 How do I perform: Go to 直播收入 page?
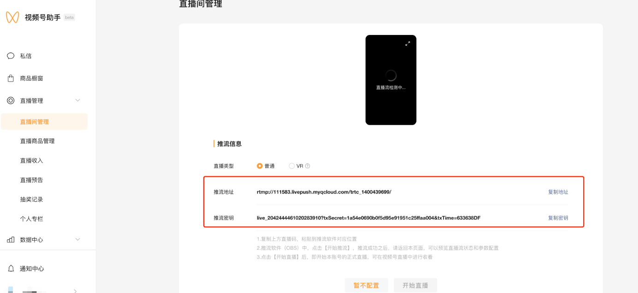[x=31, y=160]
